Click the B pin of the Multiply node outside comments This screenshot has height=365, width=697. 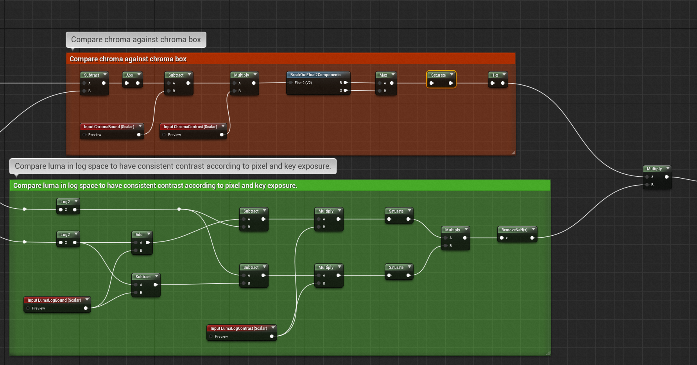(x=647, y=185)
